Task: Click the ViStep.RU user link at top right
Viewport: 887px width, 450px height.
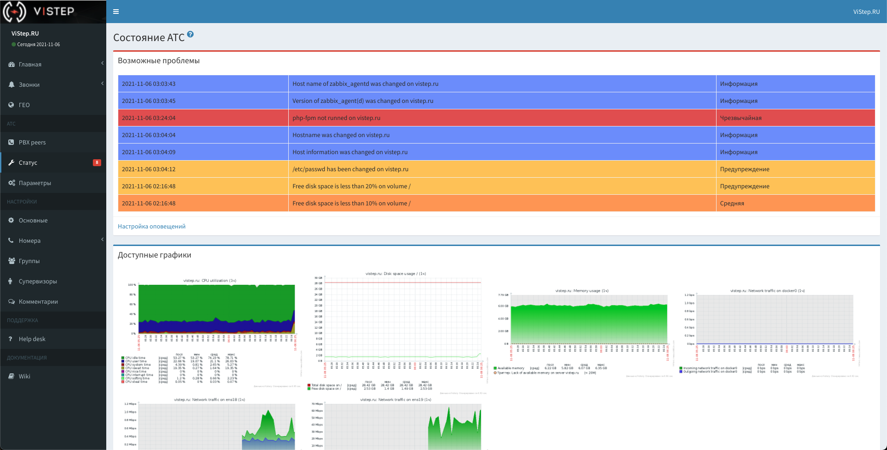Action: click(x=866, y=12)
